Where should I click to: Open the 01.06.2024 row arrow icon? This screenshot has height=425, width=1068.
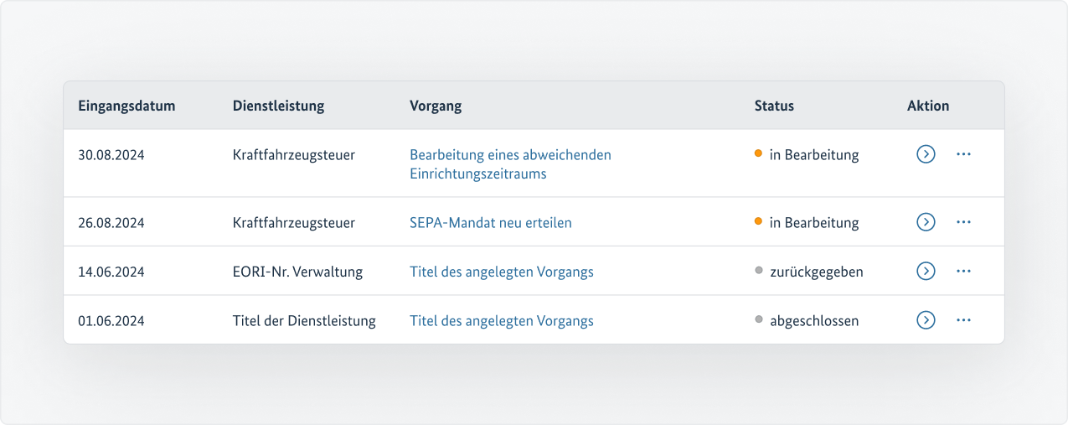pos(926,320)
